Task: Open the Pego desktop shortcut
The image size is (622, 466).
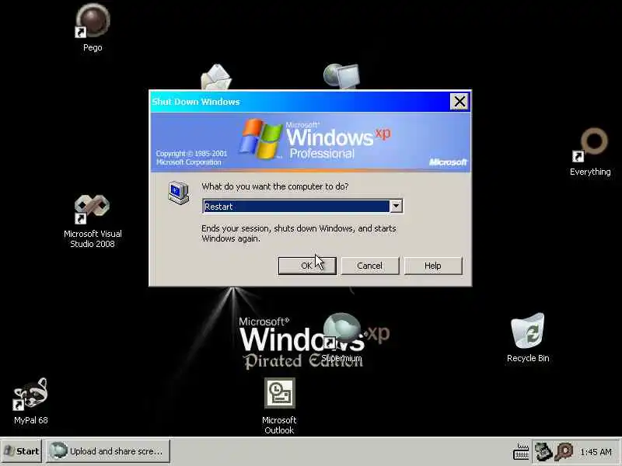Action: pyautogui.click(x=93, y=28)
